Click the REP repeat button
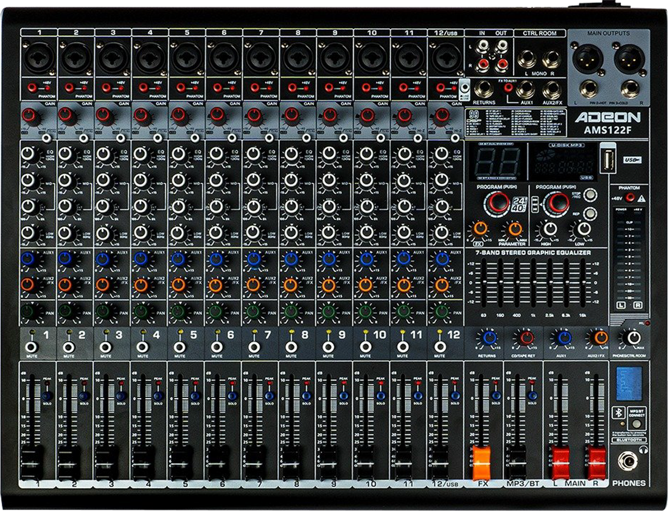Screen dimensions: 668x511 point(589,214)
